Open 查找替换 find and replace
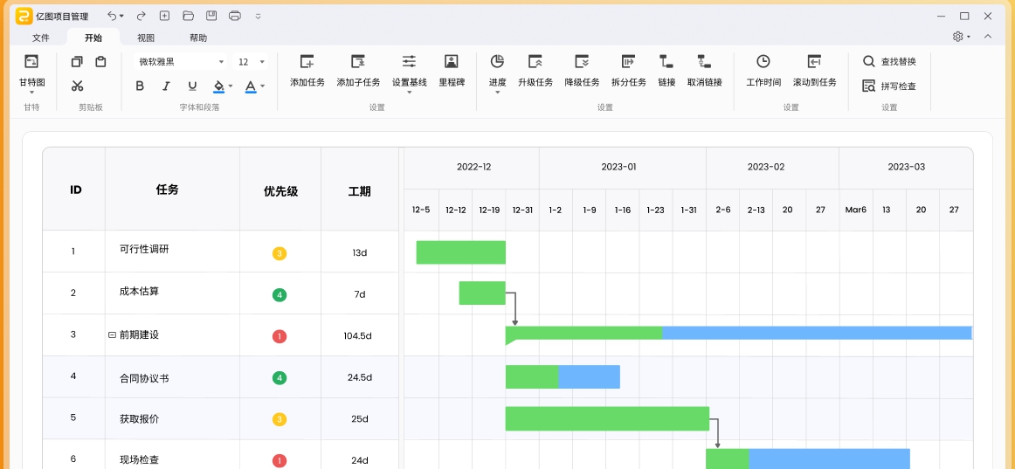The width and height of the screenshot is (1015, 469). 889,61
